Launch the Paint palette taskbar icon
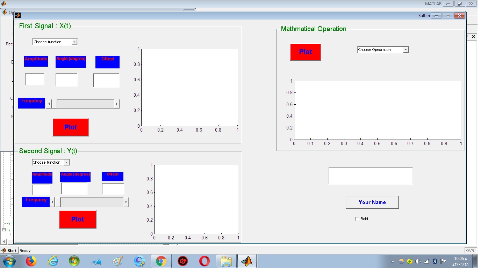This screenshot has height=268, width=502. [x=117, y=261]
